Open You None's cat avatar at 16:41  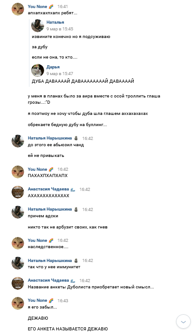tap(18, 9)
